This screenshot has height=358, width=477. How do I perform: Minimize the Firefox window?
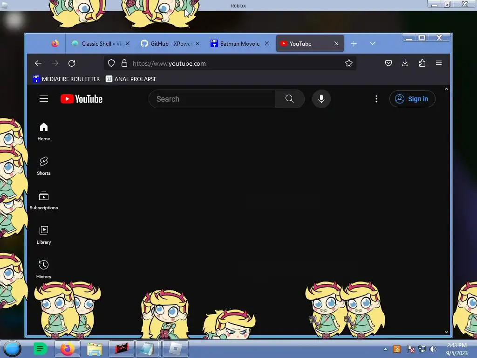pyautogui.click(x=409, y=38)
